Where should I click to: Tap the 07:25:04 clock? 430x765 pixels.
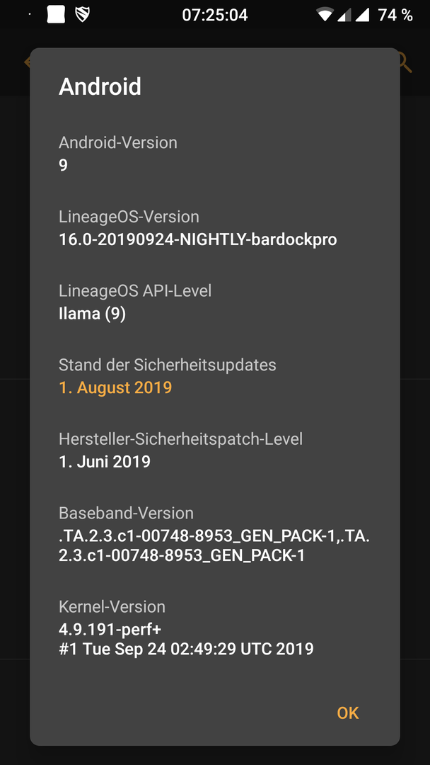point(215,15)
